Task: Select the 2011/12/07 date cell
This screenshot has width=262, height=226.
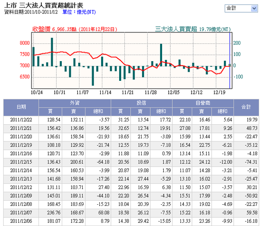Action: tap(21, 213)
